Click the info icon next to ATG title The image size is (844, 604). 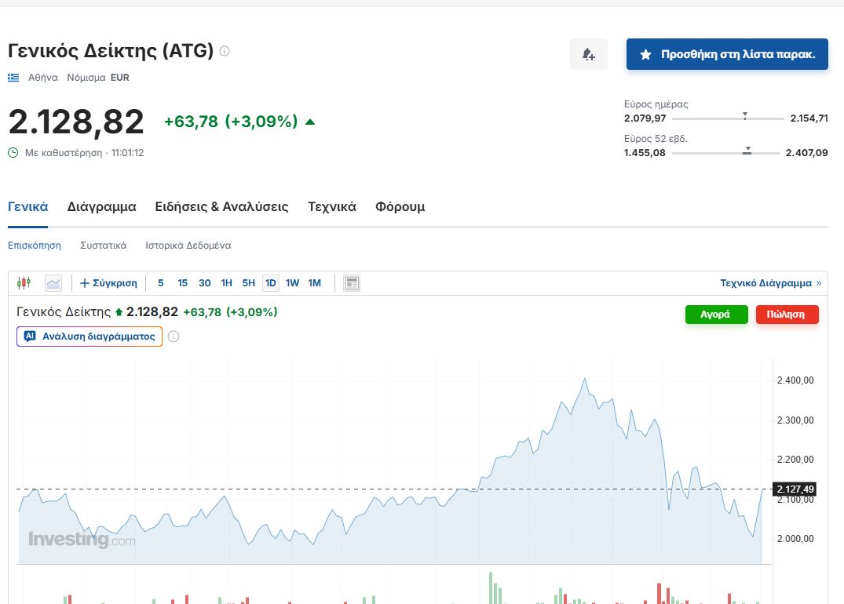click(x=225, y=51)
